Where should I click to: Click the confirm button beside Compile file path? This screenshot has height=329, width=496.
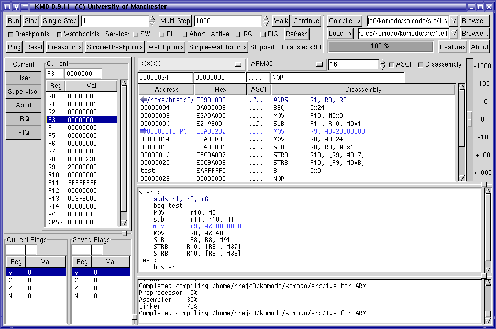pos(454,21)
